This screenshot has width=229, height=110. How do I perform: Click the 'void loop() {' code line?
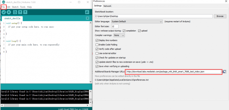coord(13,41)
